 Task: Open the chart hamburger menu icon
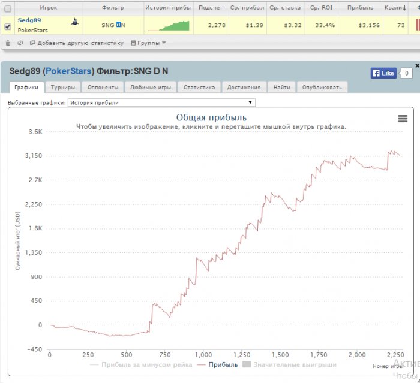[x=403, y=119]
